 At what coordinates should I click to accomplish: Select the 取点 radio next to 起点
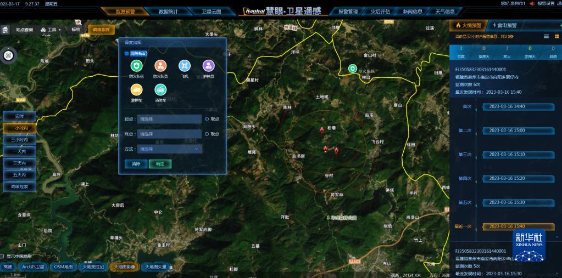pyautogui.click(x=207, y=119)
